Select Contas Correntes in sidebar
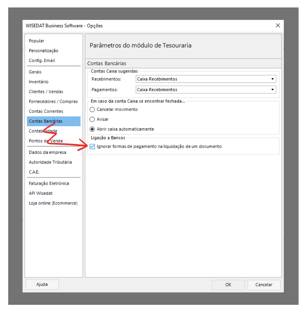 46,111
